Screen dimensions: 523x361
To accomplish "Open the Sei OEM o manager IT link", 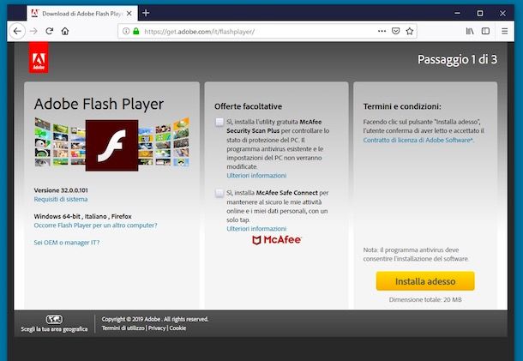I will 67,243.
